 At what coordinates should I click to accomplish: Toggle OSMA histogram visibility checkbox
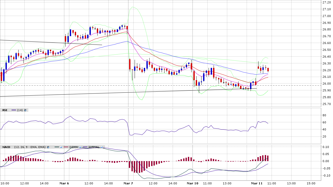(x=81, y=147)
